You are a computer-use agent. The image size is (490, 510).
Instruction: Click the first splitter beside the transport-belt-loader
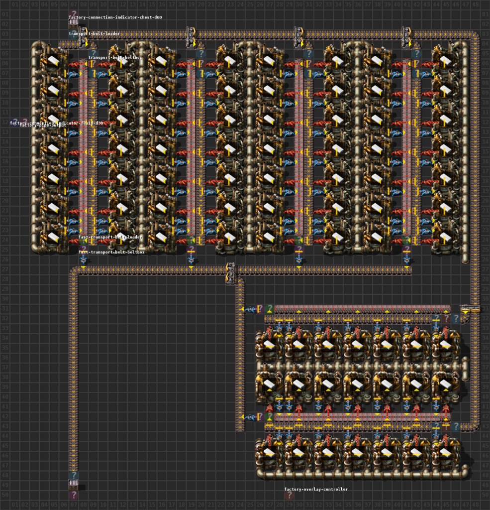point(84,39)
